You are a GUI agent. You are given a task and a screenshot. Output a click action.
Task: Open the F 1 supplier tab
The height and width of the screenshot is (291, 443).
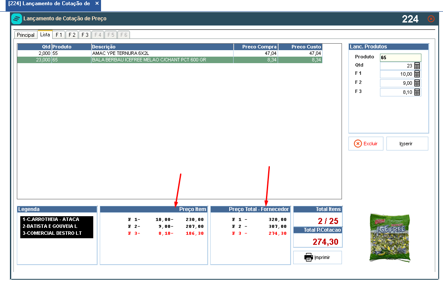click(59, 35)
